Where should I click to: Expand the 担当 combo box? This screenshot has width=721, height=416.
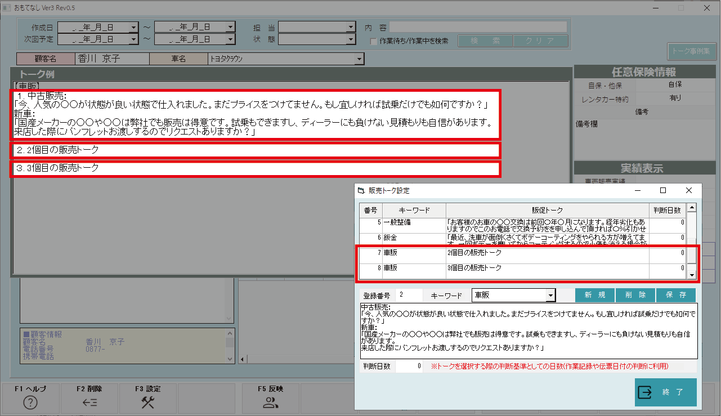(351, 27)
